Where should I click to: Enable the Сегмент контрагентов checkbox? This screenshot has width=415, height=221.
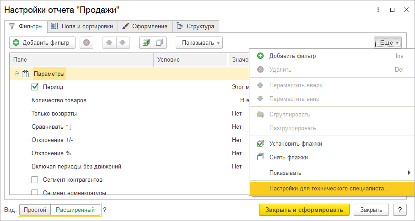coord(35,179)
